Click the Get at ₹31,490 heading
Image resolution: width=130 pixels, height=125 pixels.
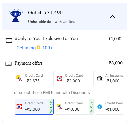point(45,13)
